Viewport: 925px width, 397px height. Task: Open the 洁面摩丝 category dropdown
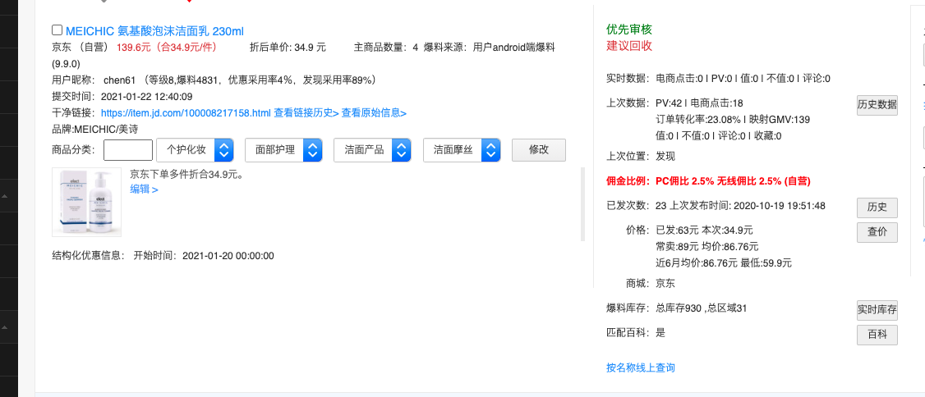coord(462,150)
